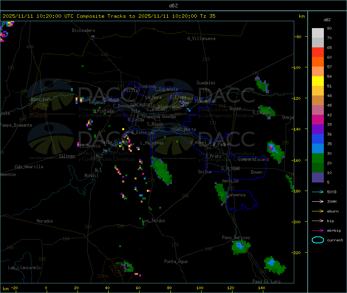The image size is (347, 293).
Task: Click the pink bip arrow icon
Action: coord(318,221)
